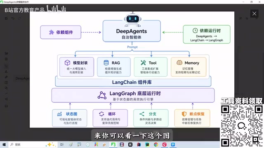This screenshot has height=148, width=264.
Task: Open the purple Z app on the taskbar
Action: (122, 144)
